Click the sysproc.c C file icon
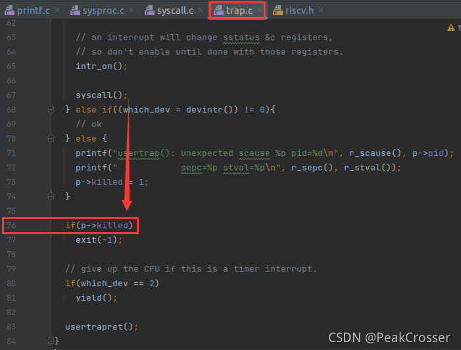Viewport: 461px width, 350px height. coord(75,11)
